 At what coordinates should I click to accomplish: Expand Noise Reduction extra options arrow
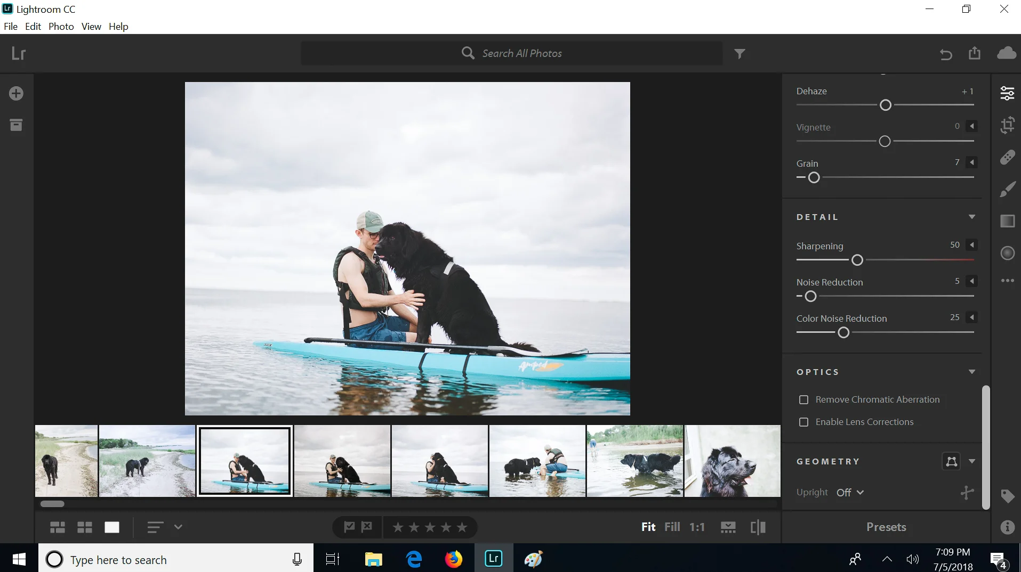point(972,281)
